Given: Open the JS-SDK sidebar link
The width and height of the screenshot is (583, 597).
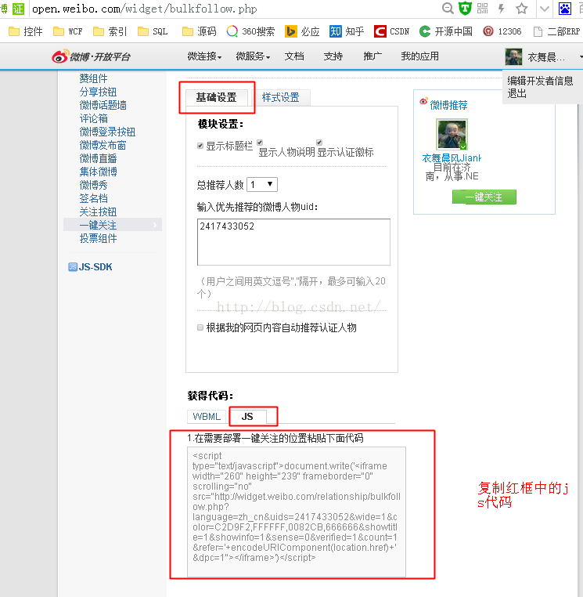Looking at the screenshot, I should coord(90,267).
